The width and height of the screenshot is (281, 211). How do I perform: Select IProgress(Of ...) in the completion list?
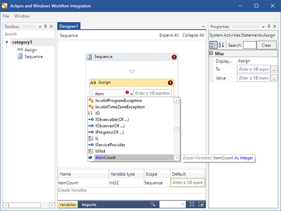131,132
